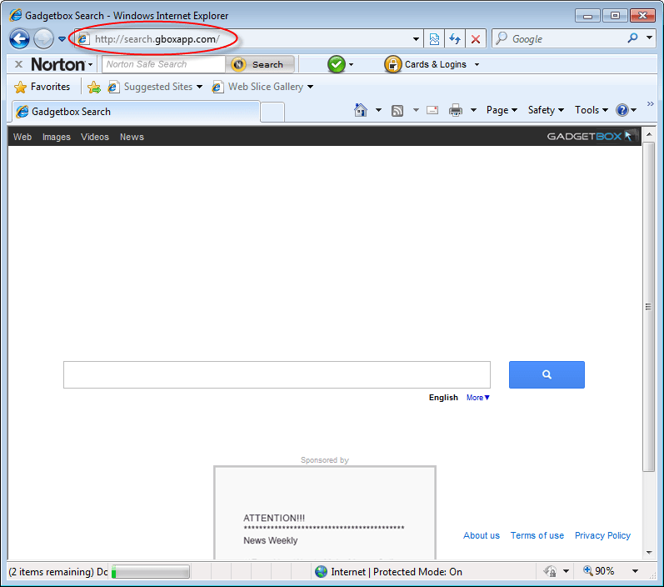
Task: Click the blue magnifier search button
Action: (547, 374)
